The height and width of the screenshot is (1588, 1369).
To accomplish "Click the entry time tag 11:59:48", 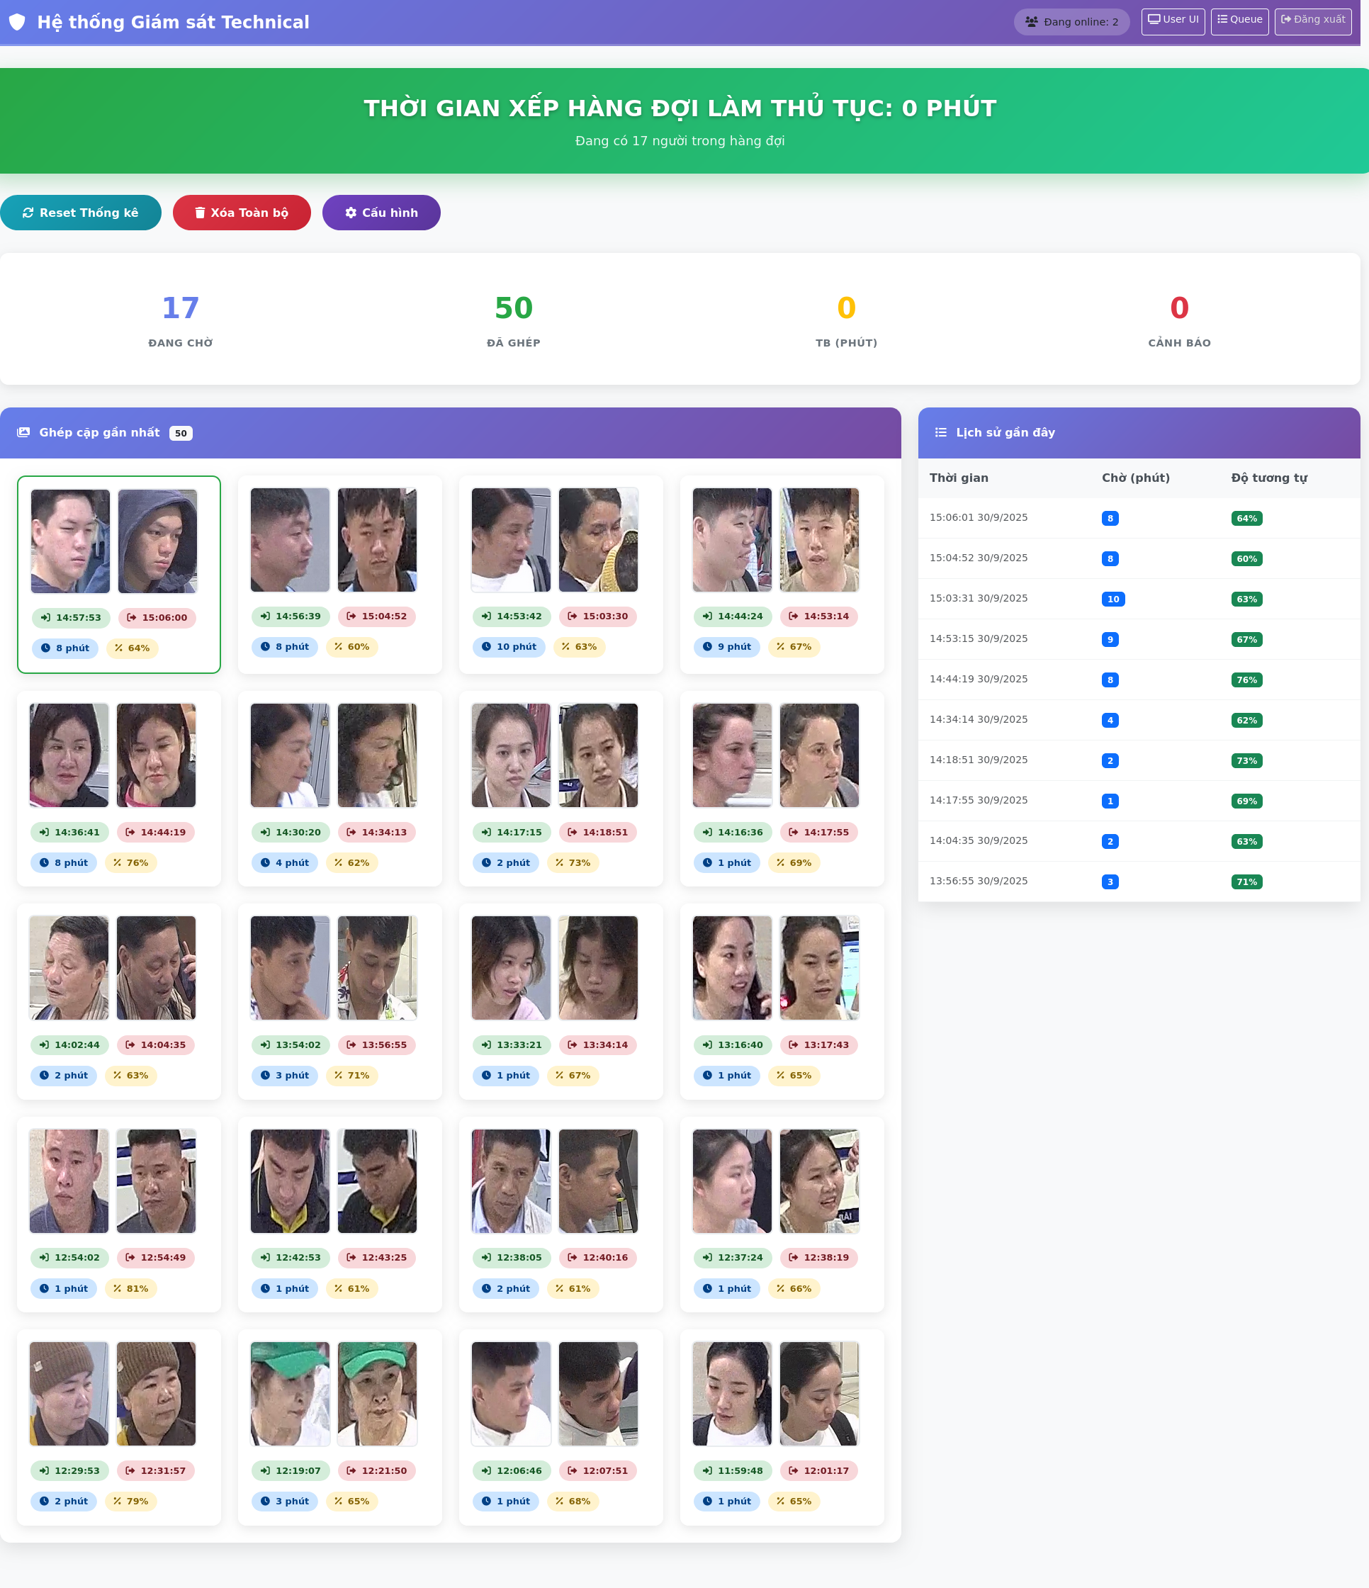I will [x=733, y=1471].
